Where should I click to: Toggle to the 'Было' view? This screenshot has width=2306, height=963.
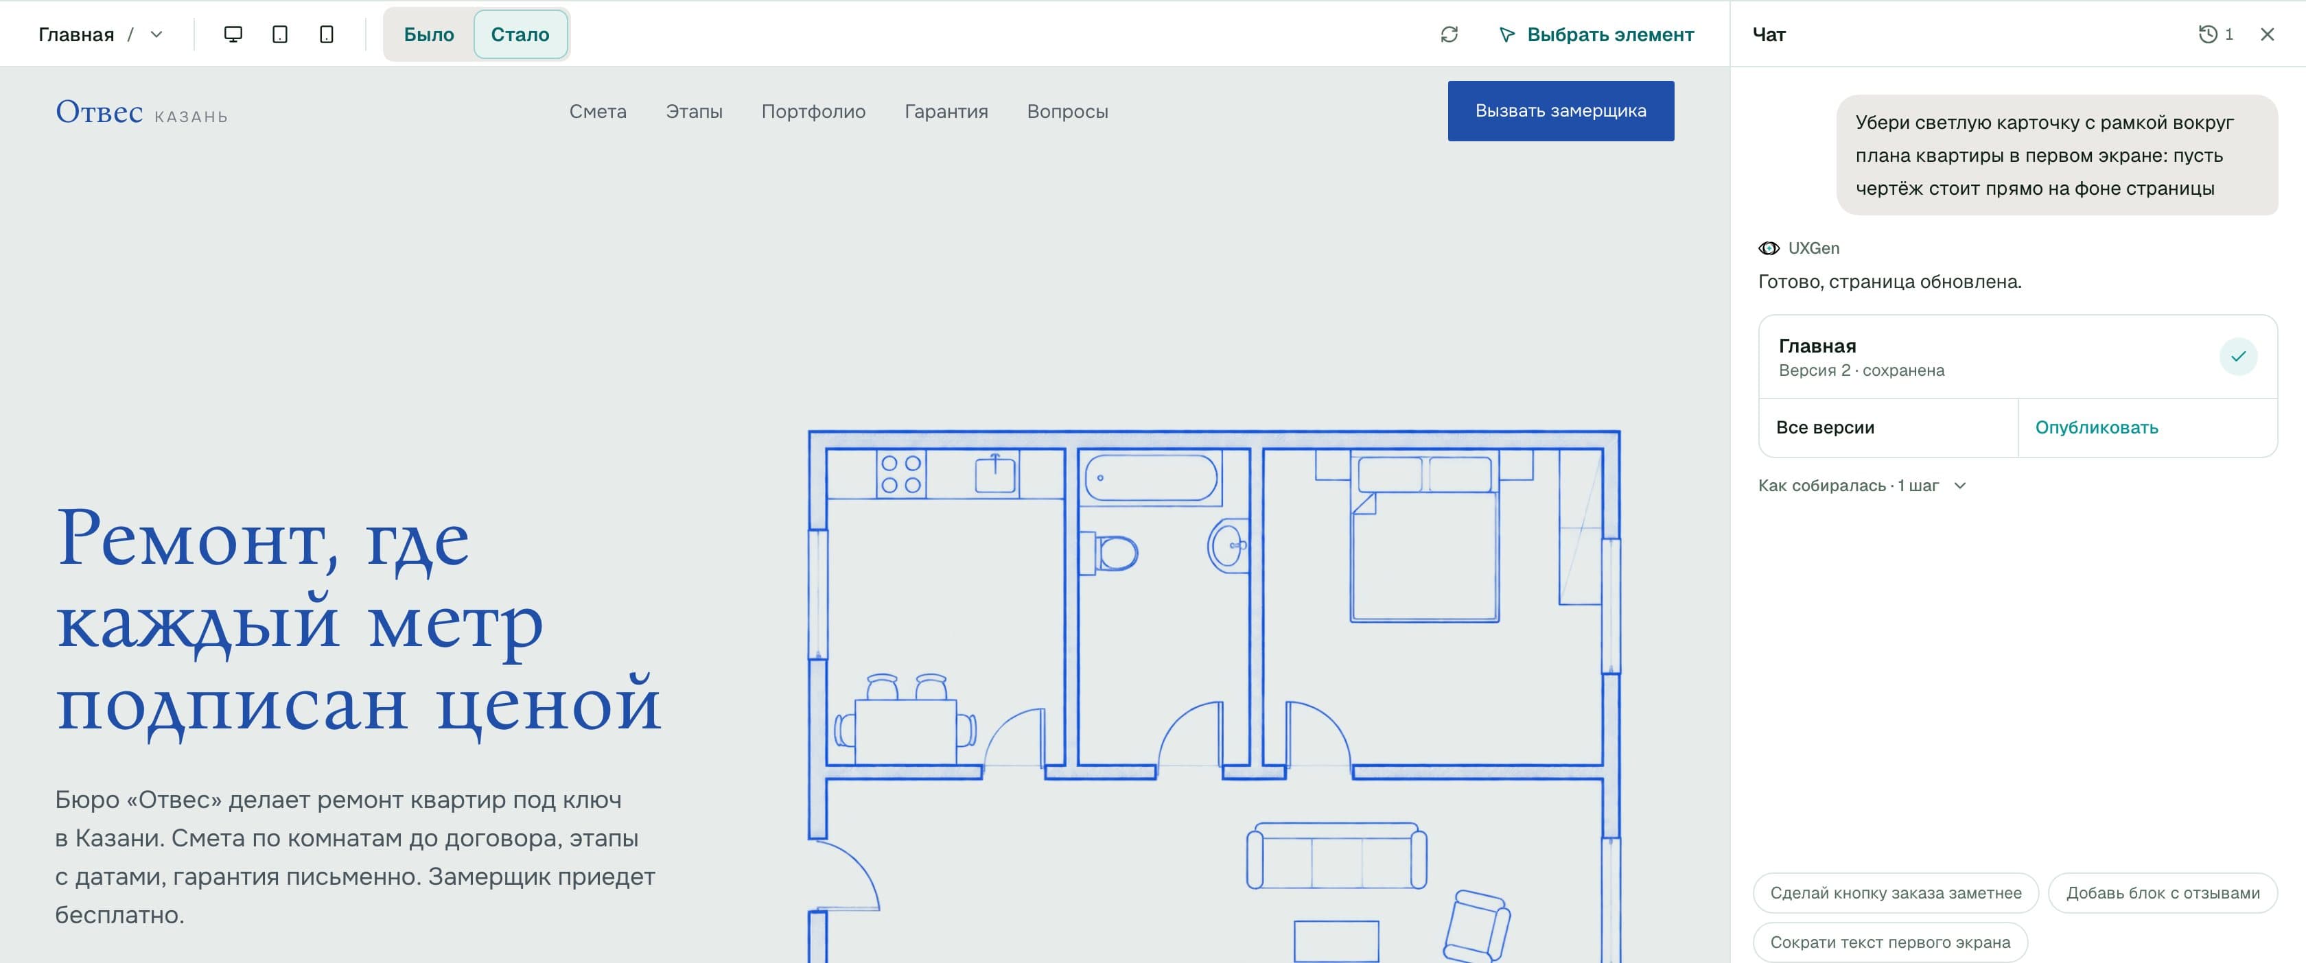[x=429, y=34]
